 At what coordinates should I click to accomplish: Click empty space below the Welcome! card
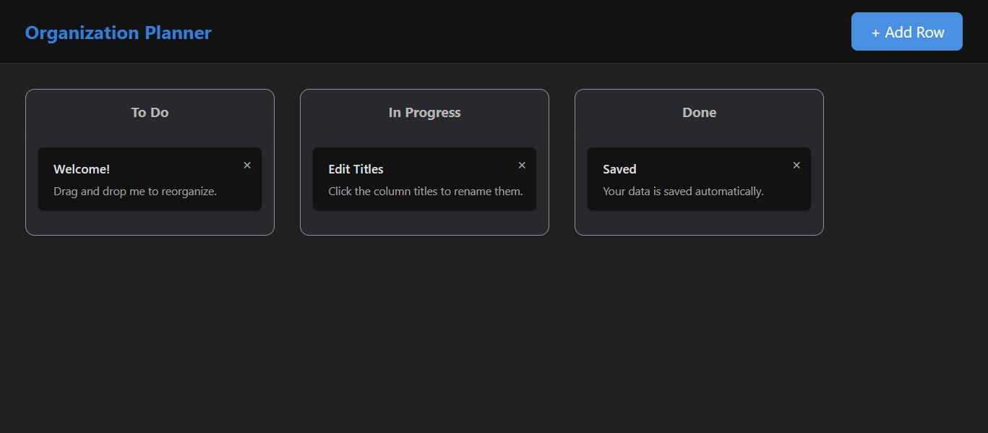pyautogui.click(x=150, y=223)
